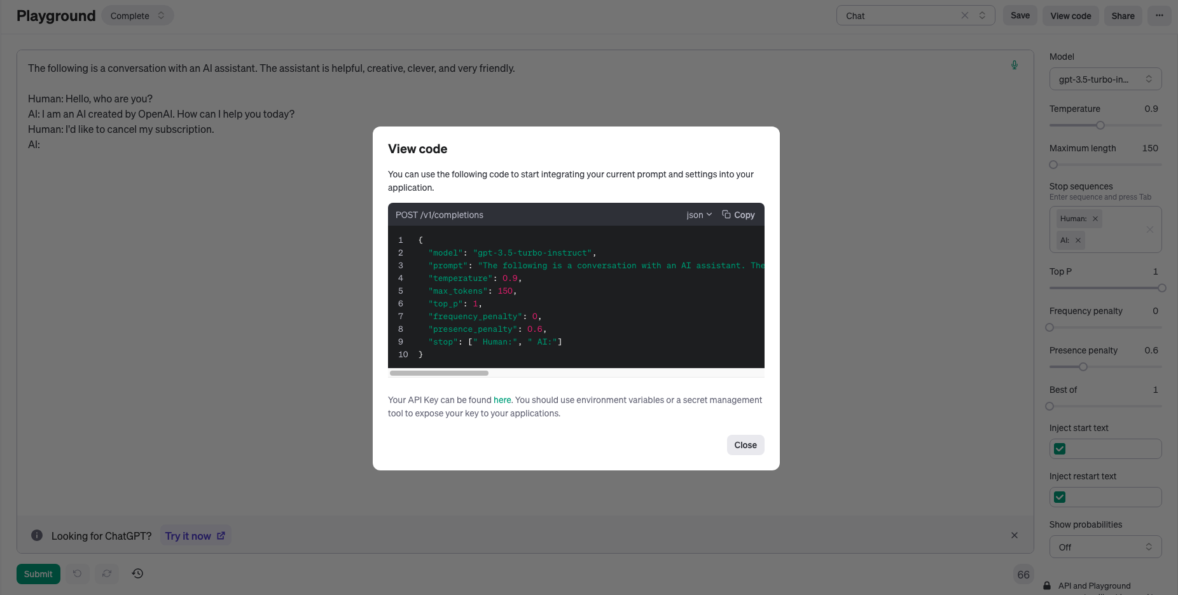Click the "presence_penalty" line in code
The width and height of the screenshot is (1178, 595).
pyautogui.click(x=487, y=329)
